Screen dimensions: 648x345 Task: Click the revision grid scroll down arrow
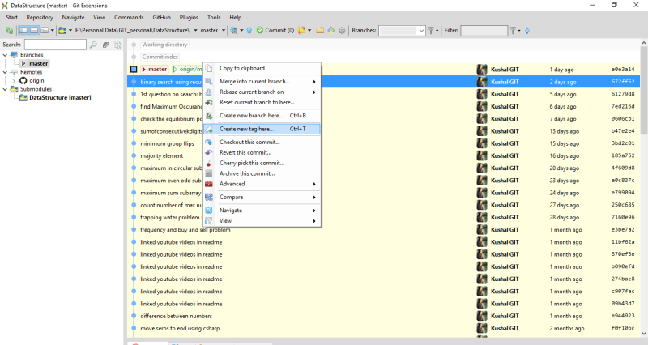pos(644,334)
